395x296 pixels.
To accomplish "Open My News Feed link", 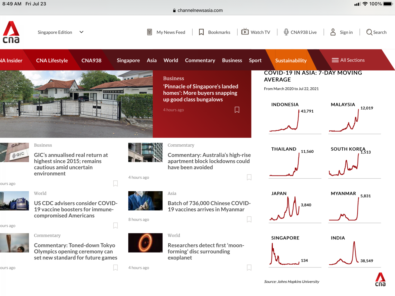I will (171, 32).
